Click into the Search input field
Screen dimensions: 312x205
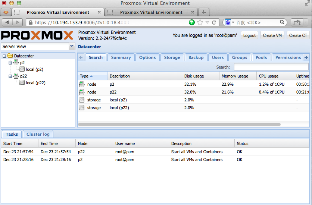tap(271, 67)
